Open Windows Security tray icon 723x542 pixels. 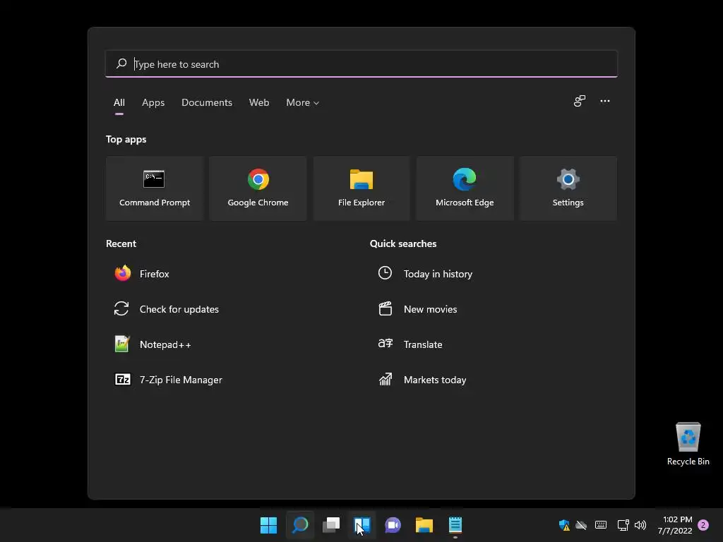pyautogui.click(x=564, y=525)
